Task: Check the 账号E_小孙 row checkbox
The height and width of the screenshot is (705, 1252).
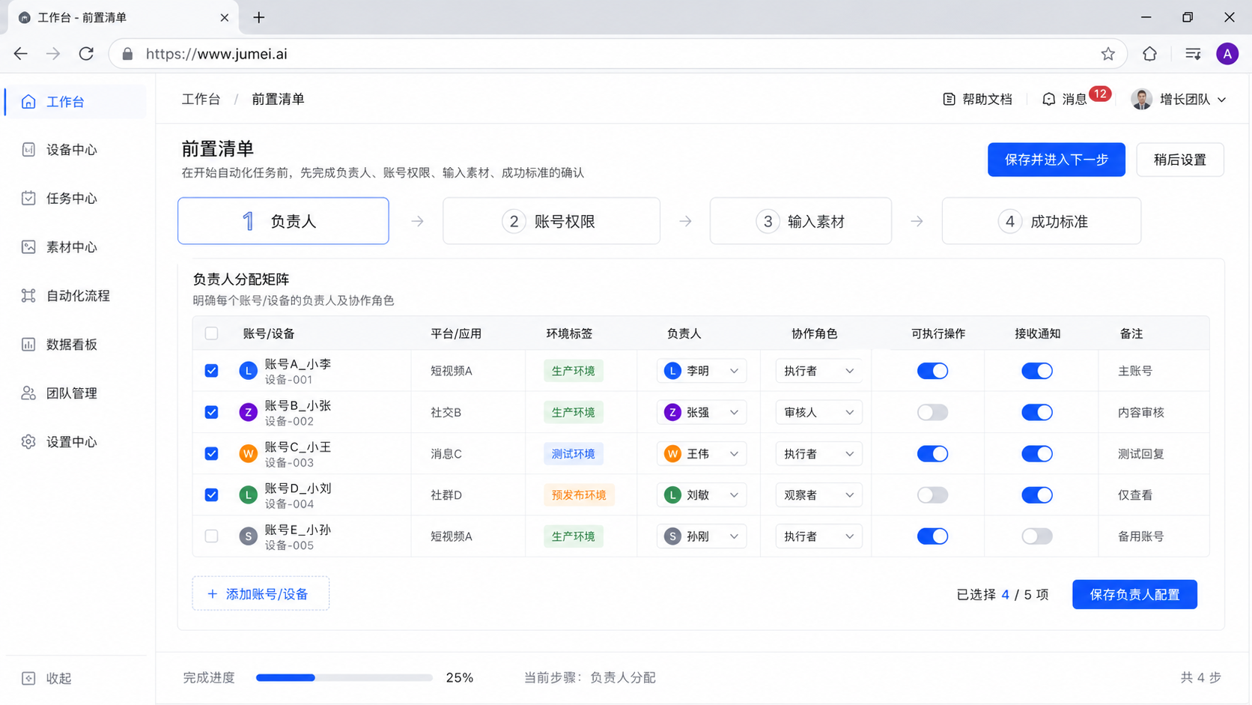Action: (x=212, y=536)
